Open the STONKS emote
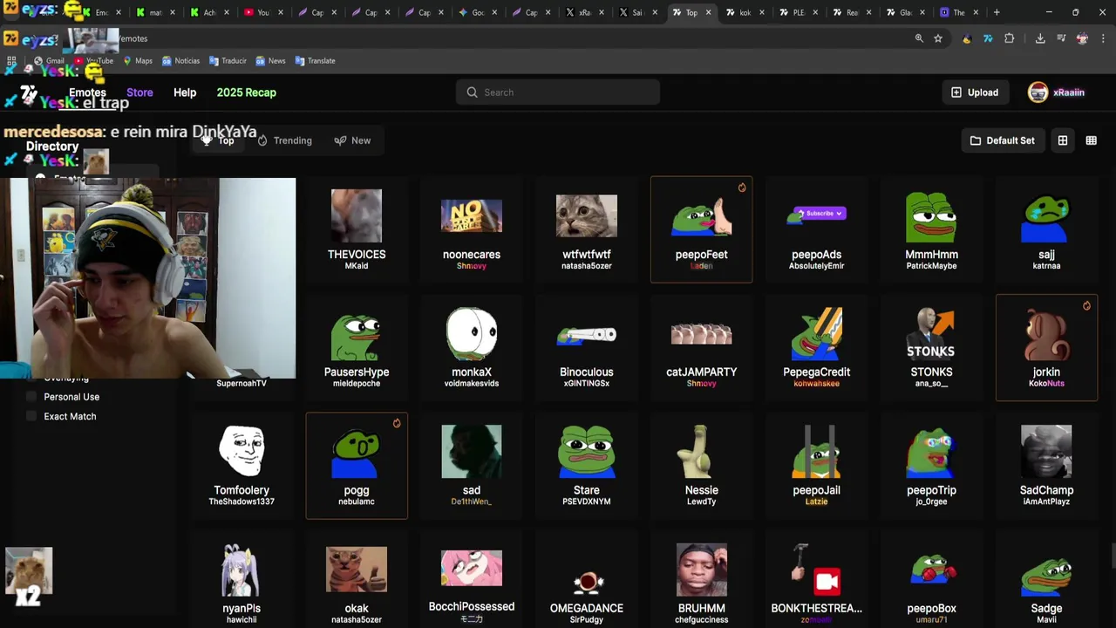The width and height of the screenshot is (1116, 628). (931, 347)
